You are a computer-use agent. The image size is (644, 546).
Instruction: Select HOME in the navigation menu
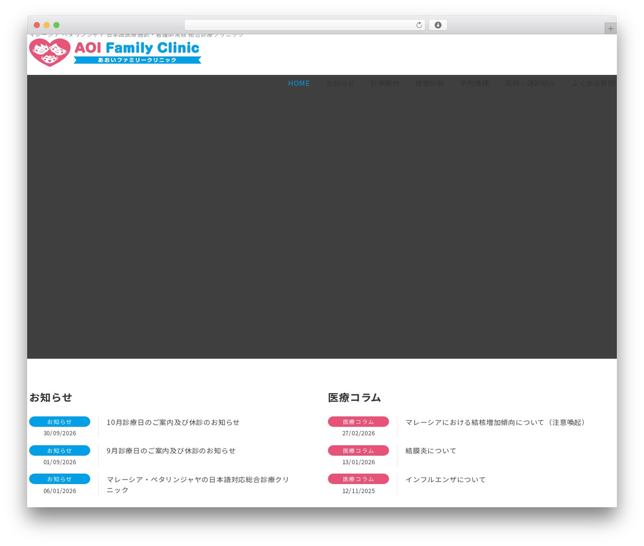point(299,83)
